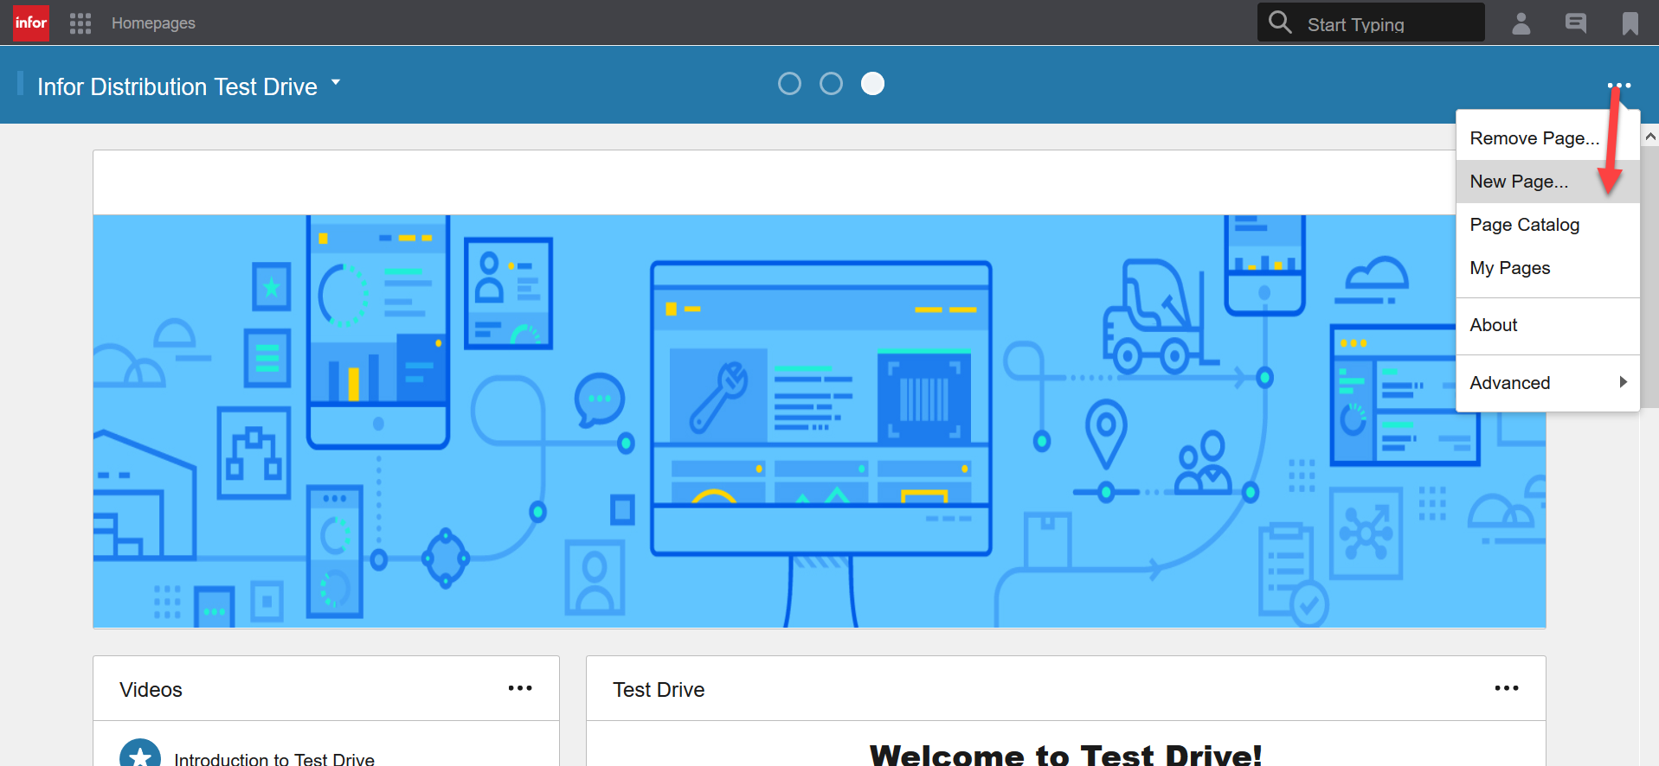The width and height of the screenshot is (1659, 766).
Task: Open the app launcher grid menu
Action: point(80,23)
